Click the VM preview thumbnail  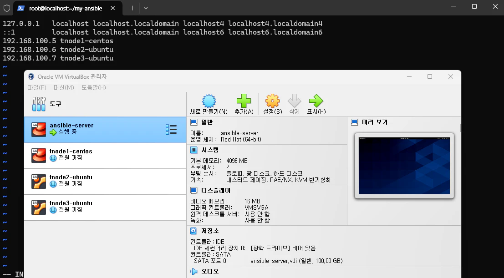tap(404, 166)
